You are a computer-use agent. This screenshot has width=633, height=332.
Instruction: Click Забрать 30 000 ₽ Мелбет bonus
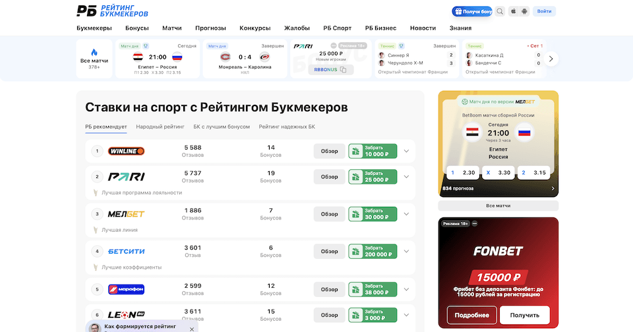(373, 214)
